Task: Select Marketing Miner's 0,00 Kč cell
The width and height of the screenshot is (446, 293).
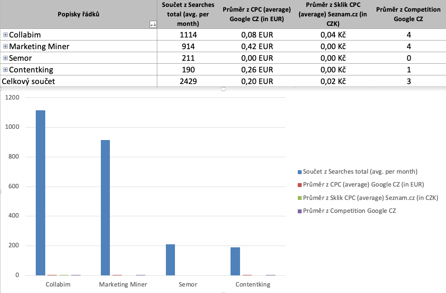Action: (333, 47)
